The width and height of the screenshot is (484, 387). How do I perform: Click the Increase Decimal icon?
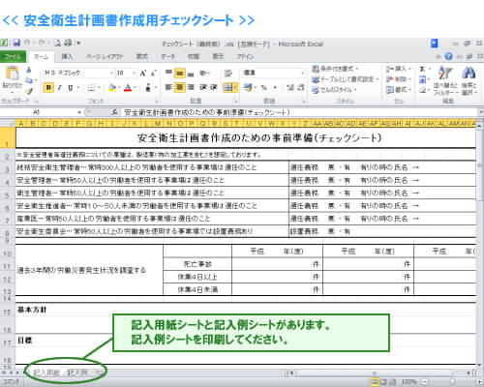point(290,87)
